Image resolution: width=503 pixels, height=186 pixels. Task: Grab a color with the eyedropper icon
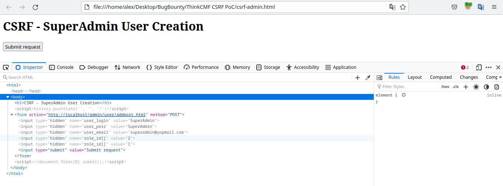(x=368, y=77)
